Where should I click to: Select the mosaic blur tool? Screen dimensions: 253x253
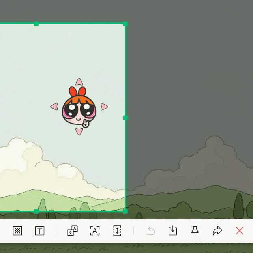pyautogui.click(x=17, y=231)
